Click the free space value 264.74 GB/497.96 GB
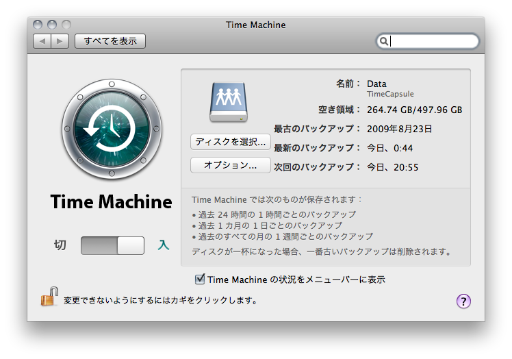 tap(414, 110)
